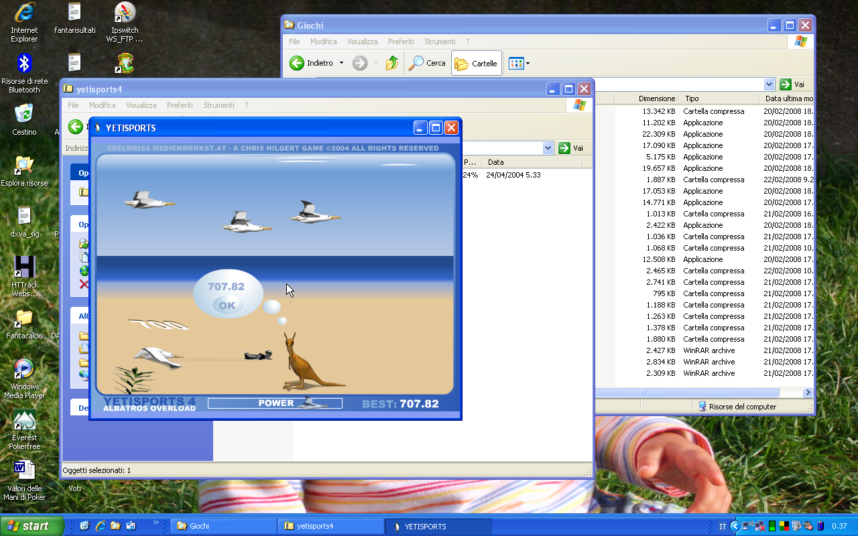Viewport: 858px width, 536px height.
Task: Open the ? help menu in Giochi
Action: tap(467, 42)
